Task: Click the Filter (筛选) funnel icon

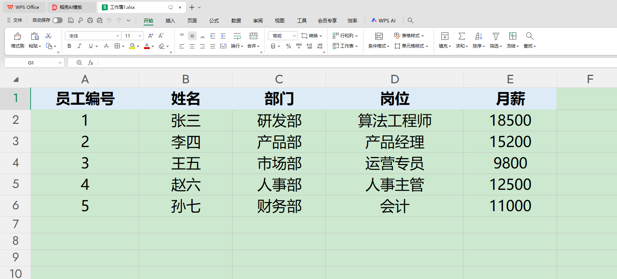Action: [496, 36]
